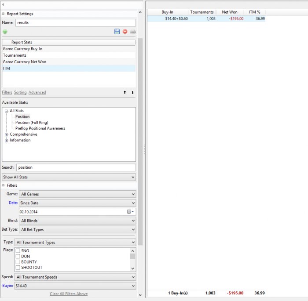Enable the BOUNTY flag checkbox
308x301 pixels.
click(x=18, y=262)
